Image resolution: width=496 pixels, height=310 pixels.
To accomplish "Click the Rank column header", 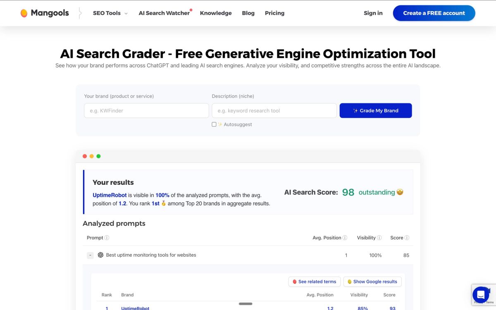I will pos(107,295).
